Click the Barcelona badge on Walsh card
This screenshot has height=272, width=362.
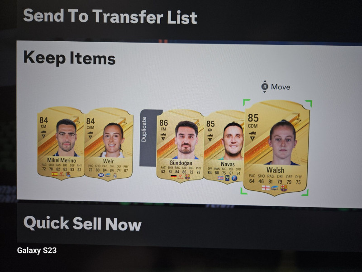pos(284,188)
